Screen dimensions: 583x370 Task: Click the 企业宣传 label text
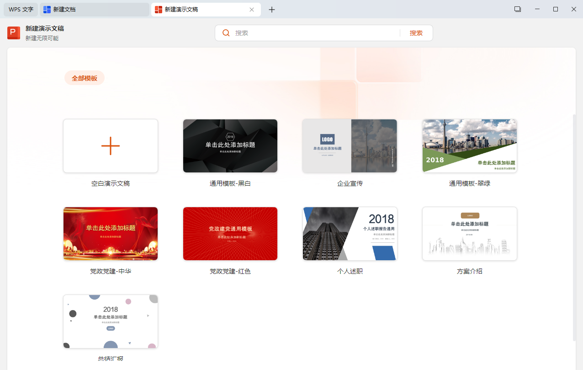[x=350, y=183]
